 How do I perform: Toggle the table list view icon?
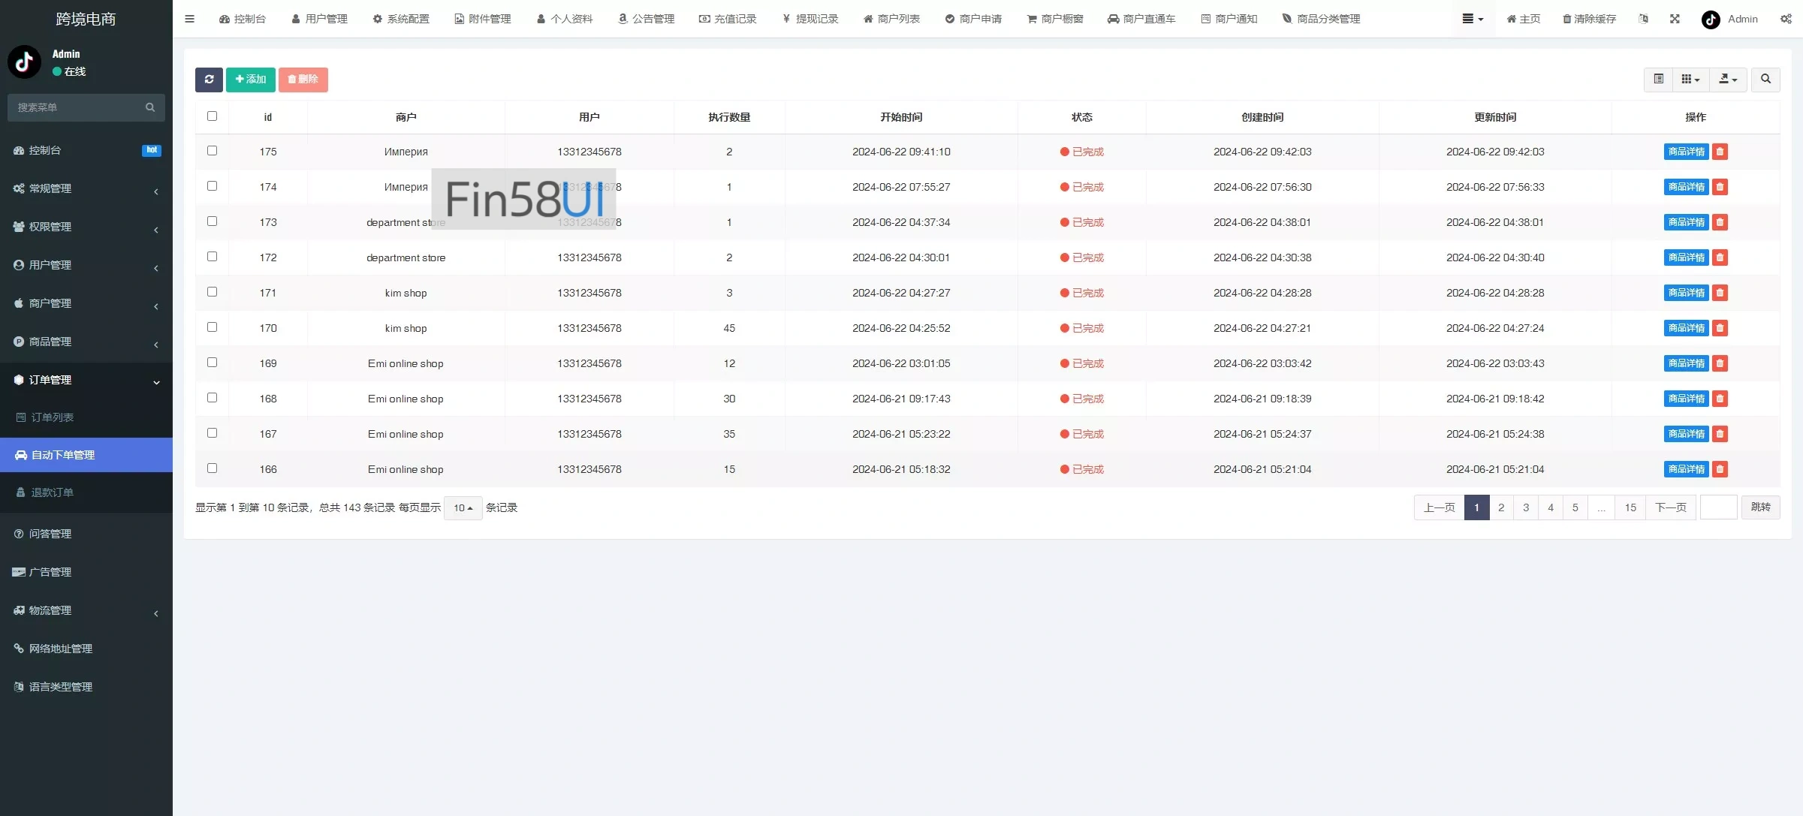point(1659,80)
